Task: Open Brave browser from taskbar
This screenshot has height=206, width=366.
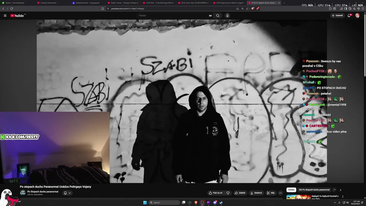Action: point(196,203)
